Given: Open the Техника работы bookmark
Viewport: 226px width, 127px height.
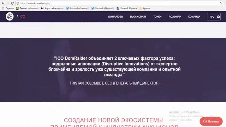Looking at the screenshot, I should (x=27, y=8).
